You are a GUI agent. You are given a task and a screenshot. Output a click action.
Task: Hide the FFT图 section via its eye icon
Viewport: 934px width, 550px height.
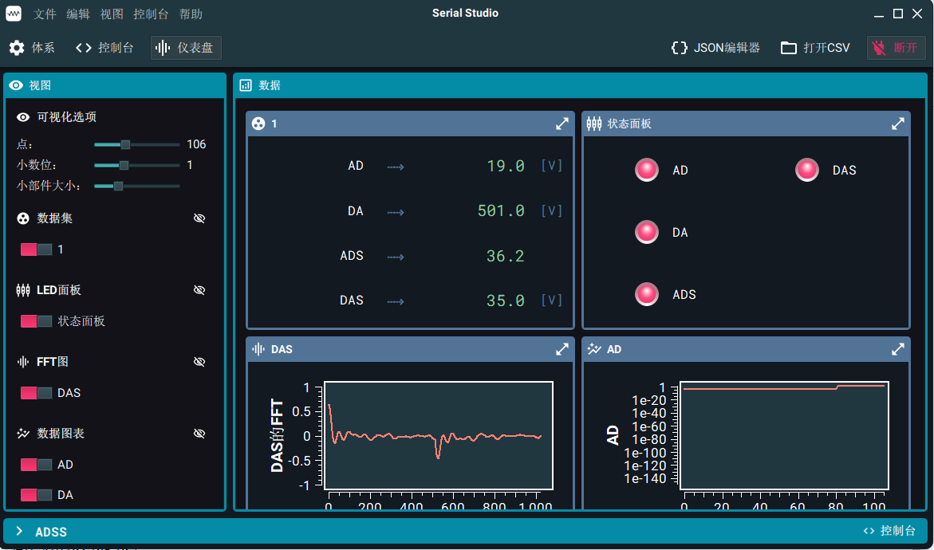(x=199, y=361)
